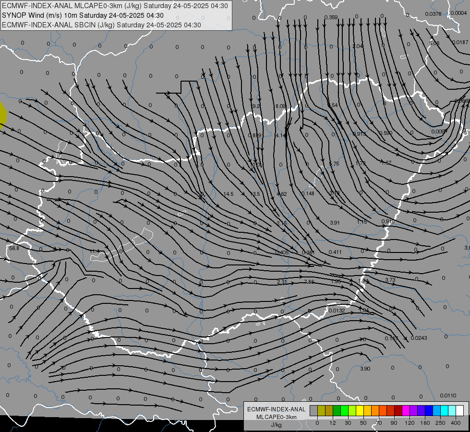Pick the deep blue legend swatch
470x432 pixels.
(429, 410)
